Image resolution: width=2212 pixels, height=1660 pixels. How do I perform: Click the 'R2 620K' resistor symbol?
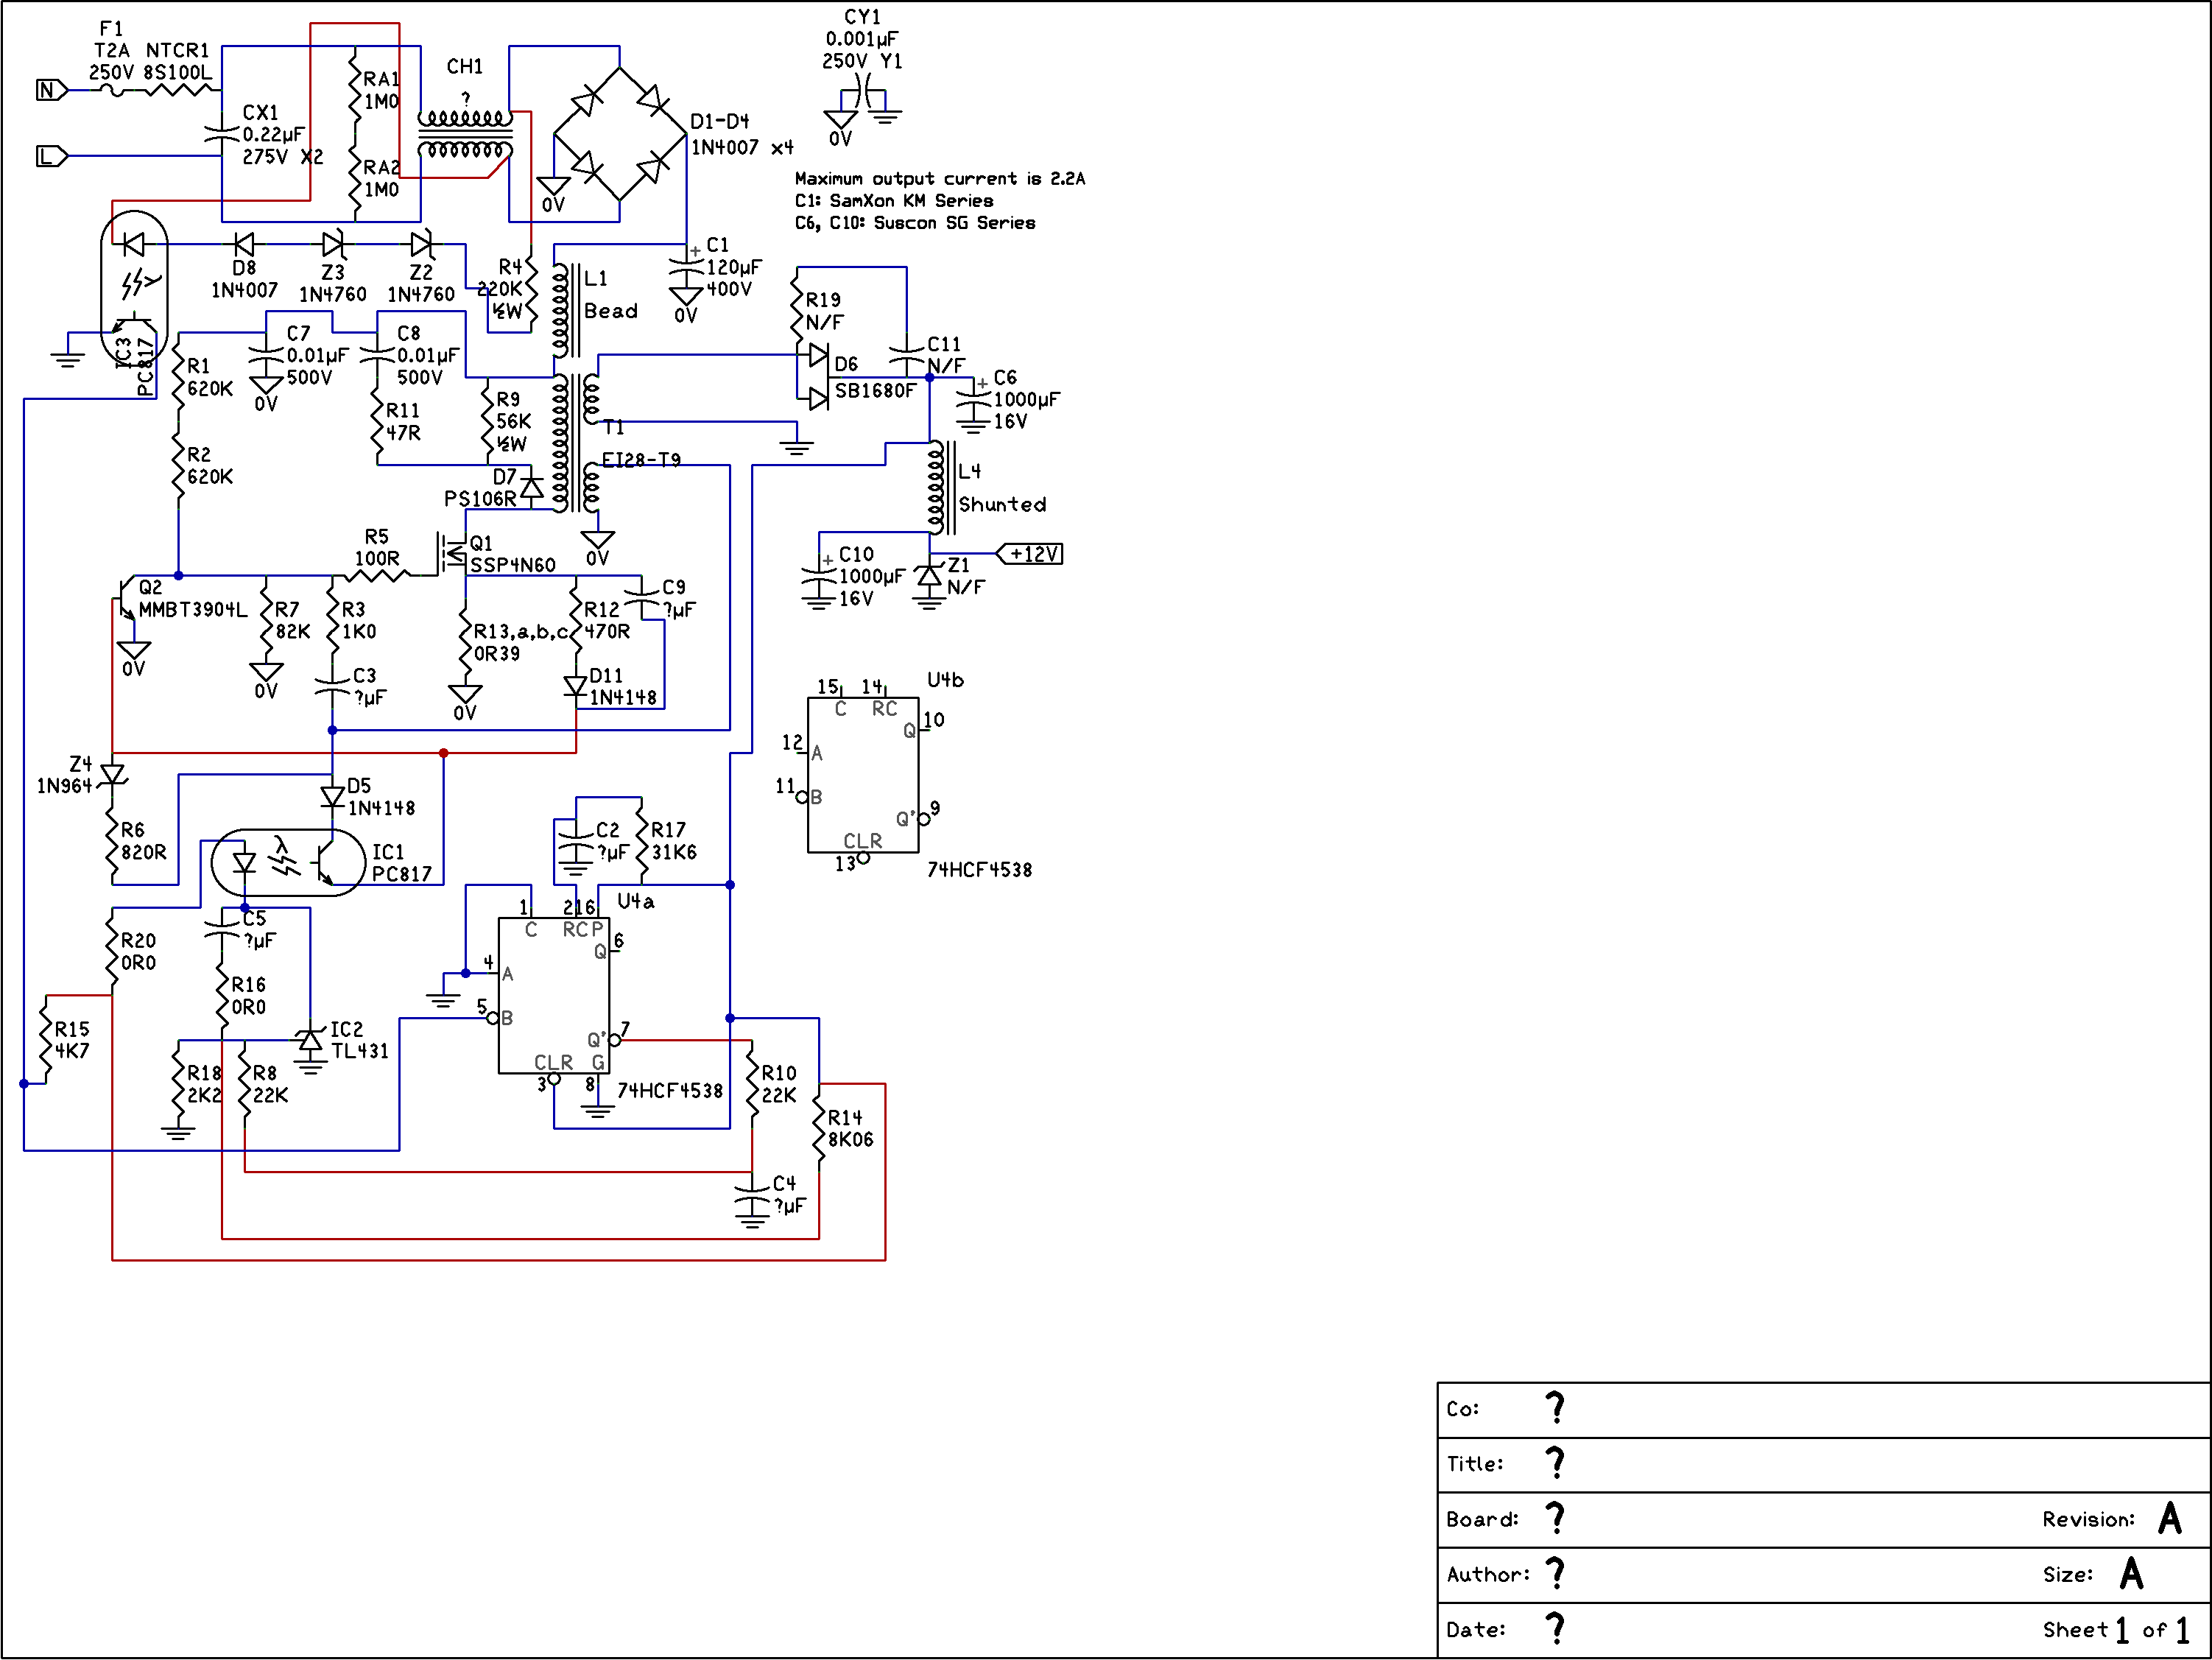coord(178,466)
